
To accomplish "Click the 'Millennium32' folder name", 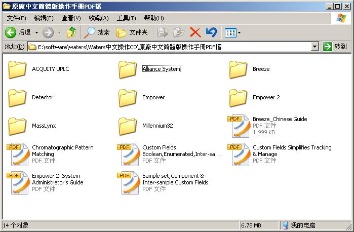I will tap(158, 126).
